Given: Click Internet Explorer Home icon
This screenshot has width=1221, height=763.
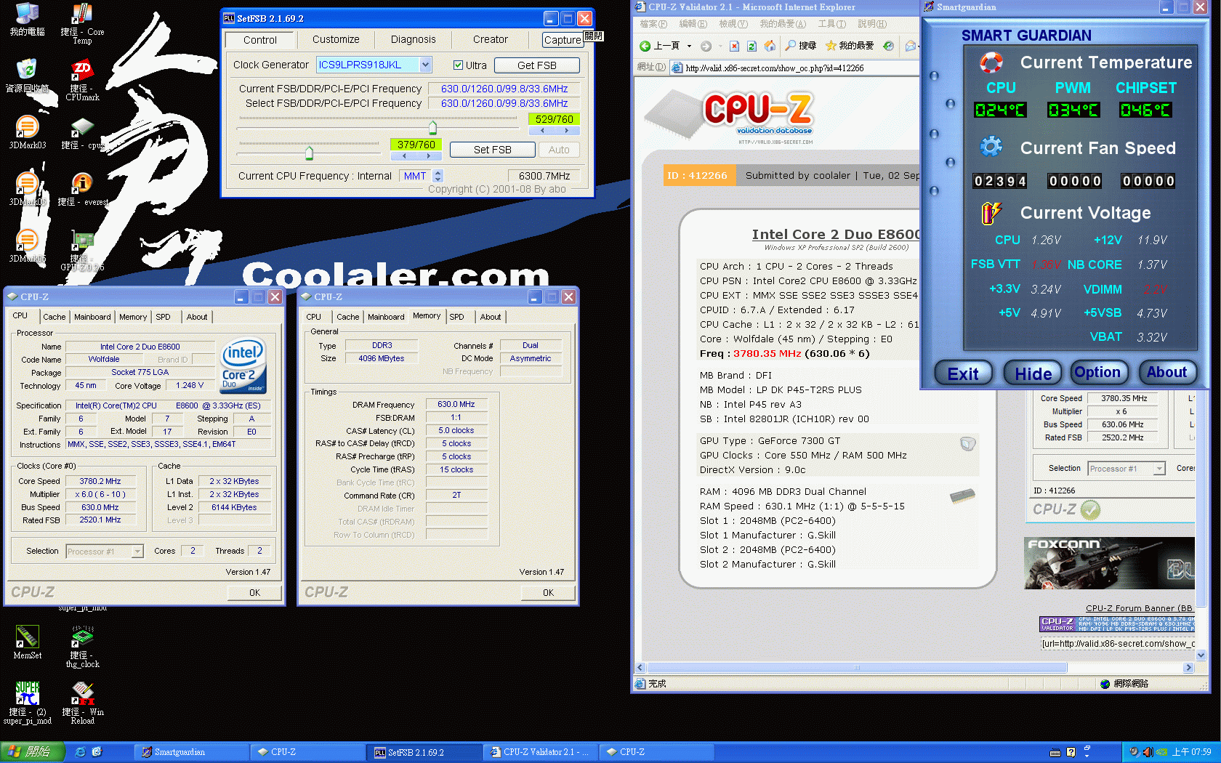Looking at the screenshot, I should tap(770, 46).
